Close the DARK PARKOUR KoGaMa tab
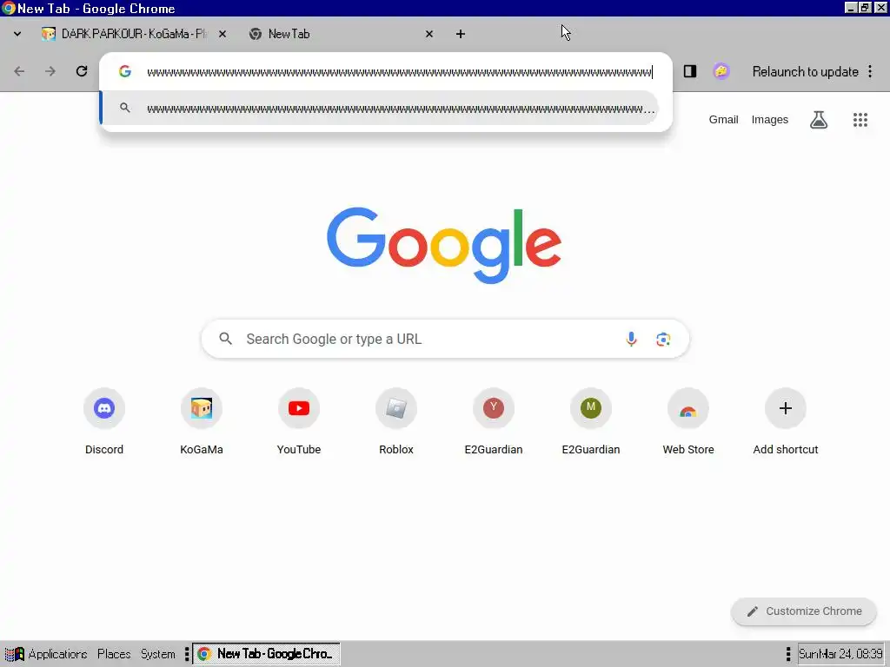 click(x=222, y=34)
